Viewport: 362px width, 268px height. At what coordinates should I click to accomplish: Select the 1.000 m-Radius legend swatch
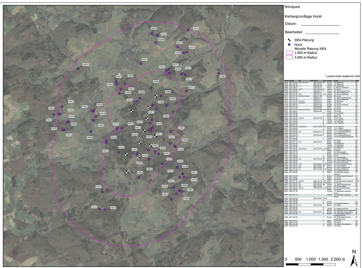click(x=289, y=53)
